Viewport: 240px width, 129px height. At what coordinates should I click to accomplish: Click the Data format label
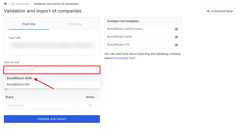tap(11, 62)
